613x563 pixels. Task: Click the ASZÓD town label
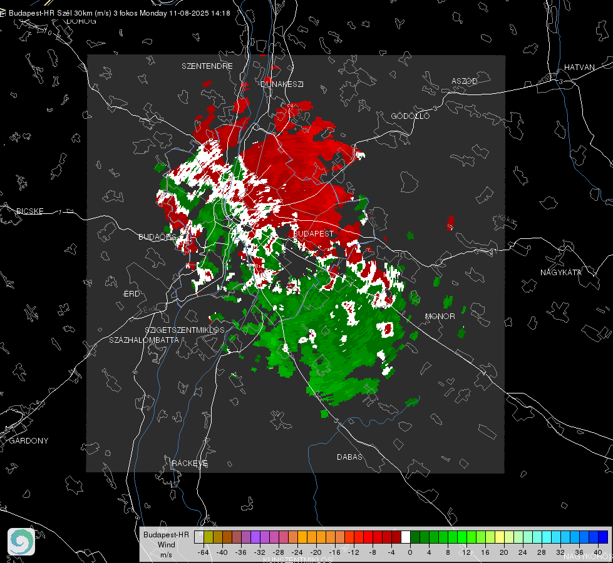[465, 81]
